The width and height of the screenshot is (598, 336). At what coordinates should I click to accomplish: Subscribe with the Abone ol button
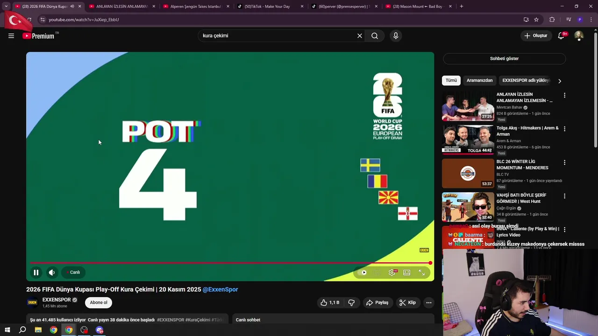(x=99, y=302)
